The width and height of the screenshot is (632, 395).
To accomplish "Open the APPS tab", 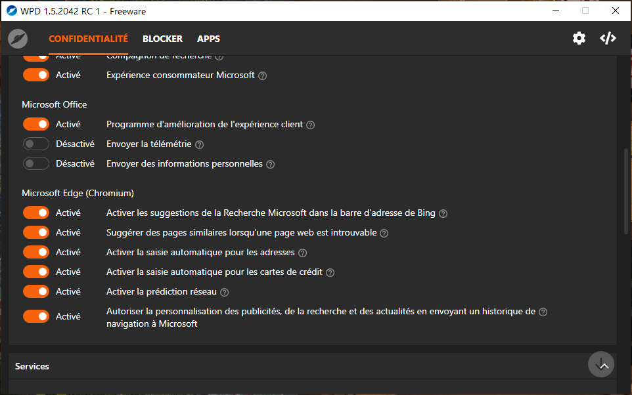I will tap(208, 39).
